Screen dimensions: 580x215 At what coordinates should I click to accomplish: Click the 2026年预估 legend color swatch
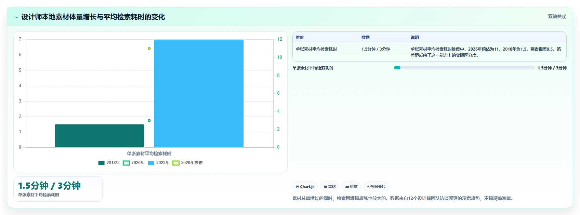176,163
